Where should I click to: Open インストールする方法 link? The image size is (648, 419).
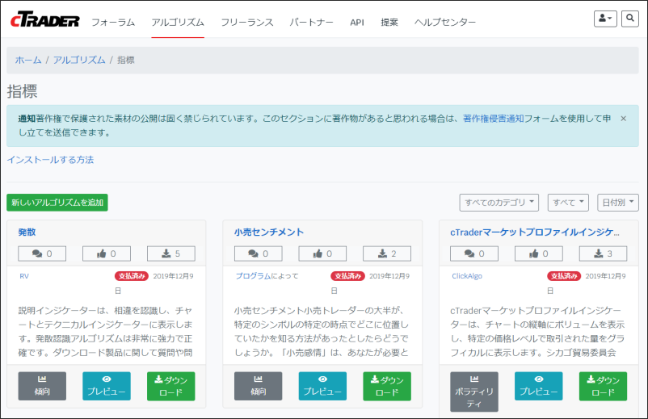point(50,160)
